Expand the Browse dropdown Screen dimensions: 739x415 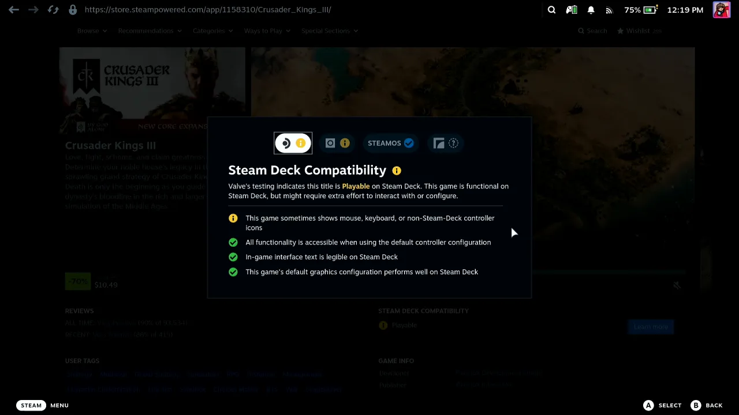[92, 31]
